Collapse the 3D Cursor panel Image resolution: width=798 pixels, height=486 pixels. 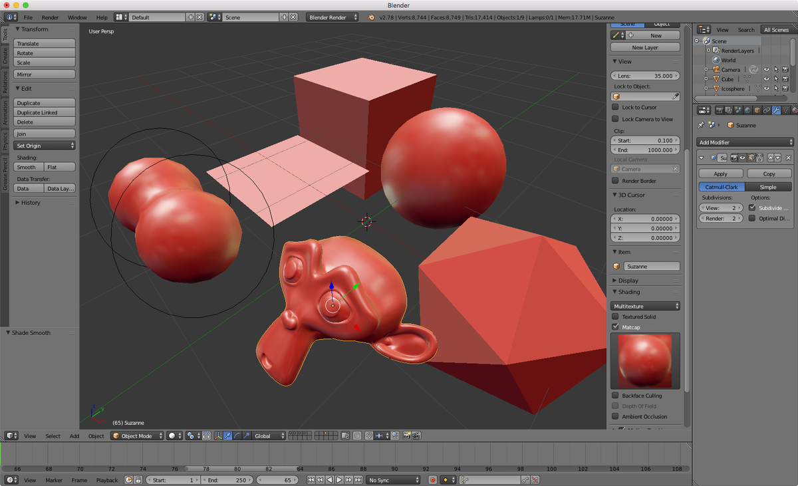[x=614, y=195]
